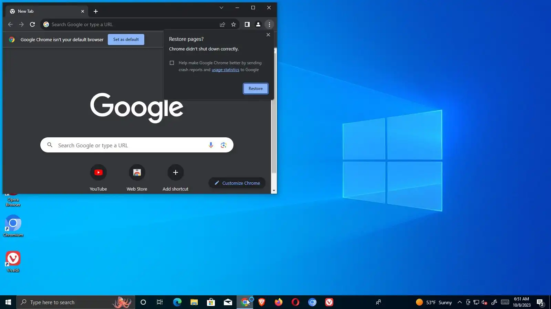Open the Chrome side panel

[247, 24]
